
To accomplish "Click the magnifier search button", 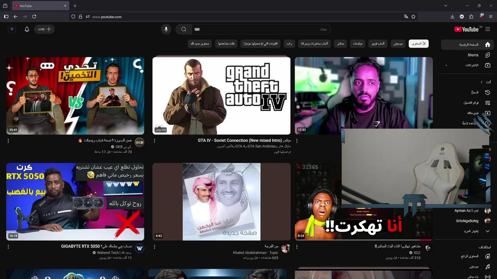I will pos(184,29).
